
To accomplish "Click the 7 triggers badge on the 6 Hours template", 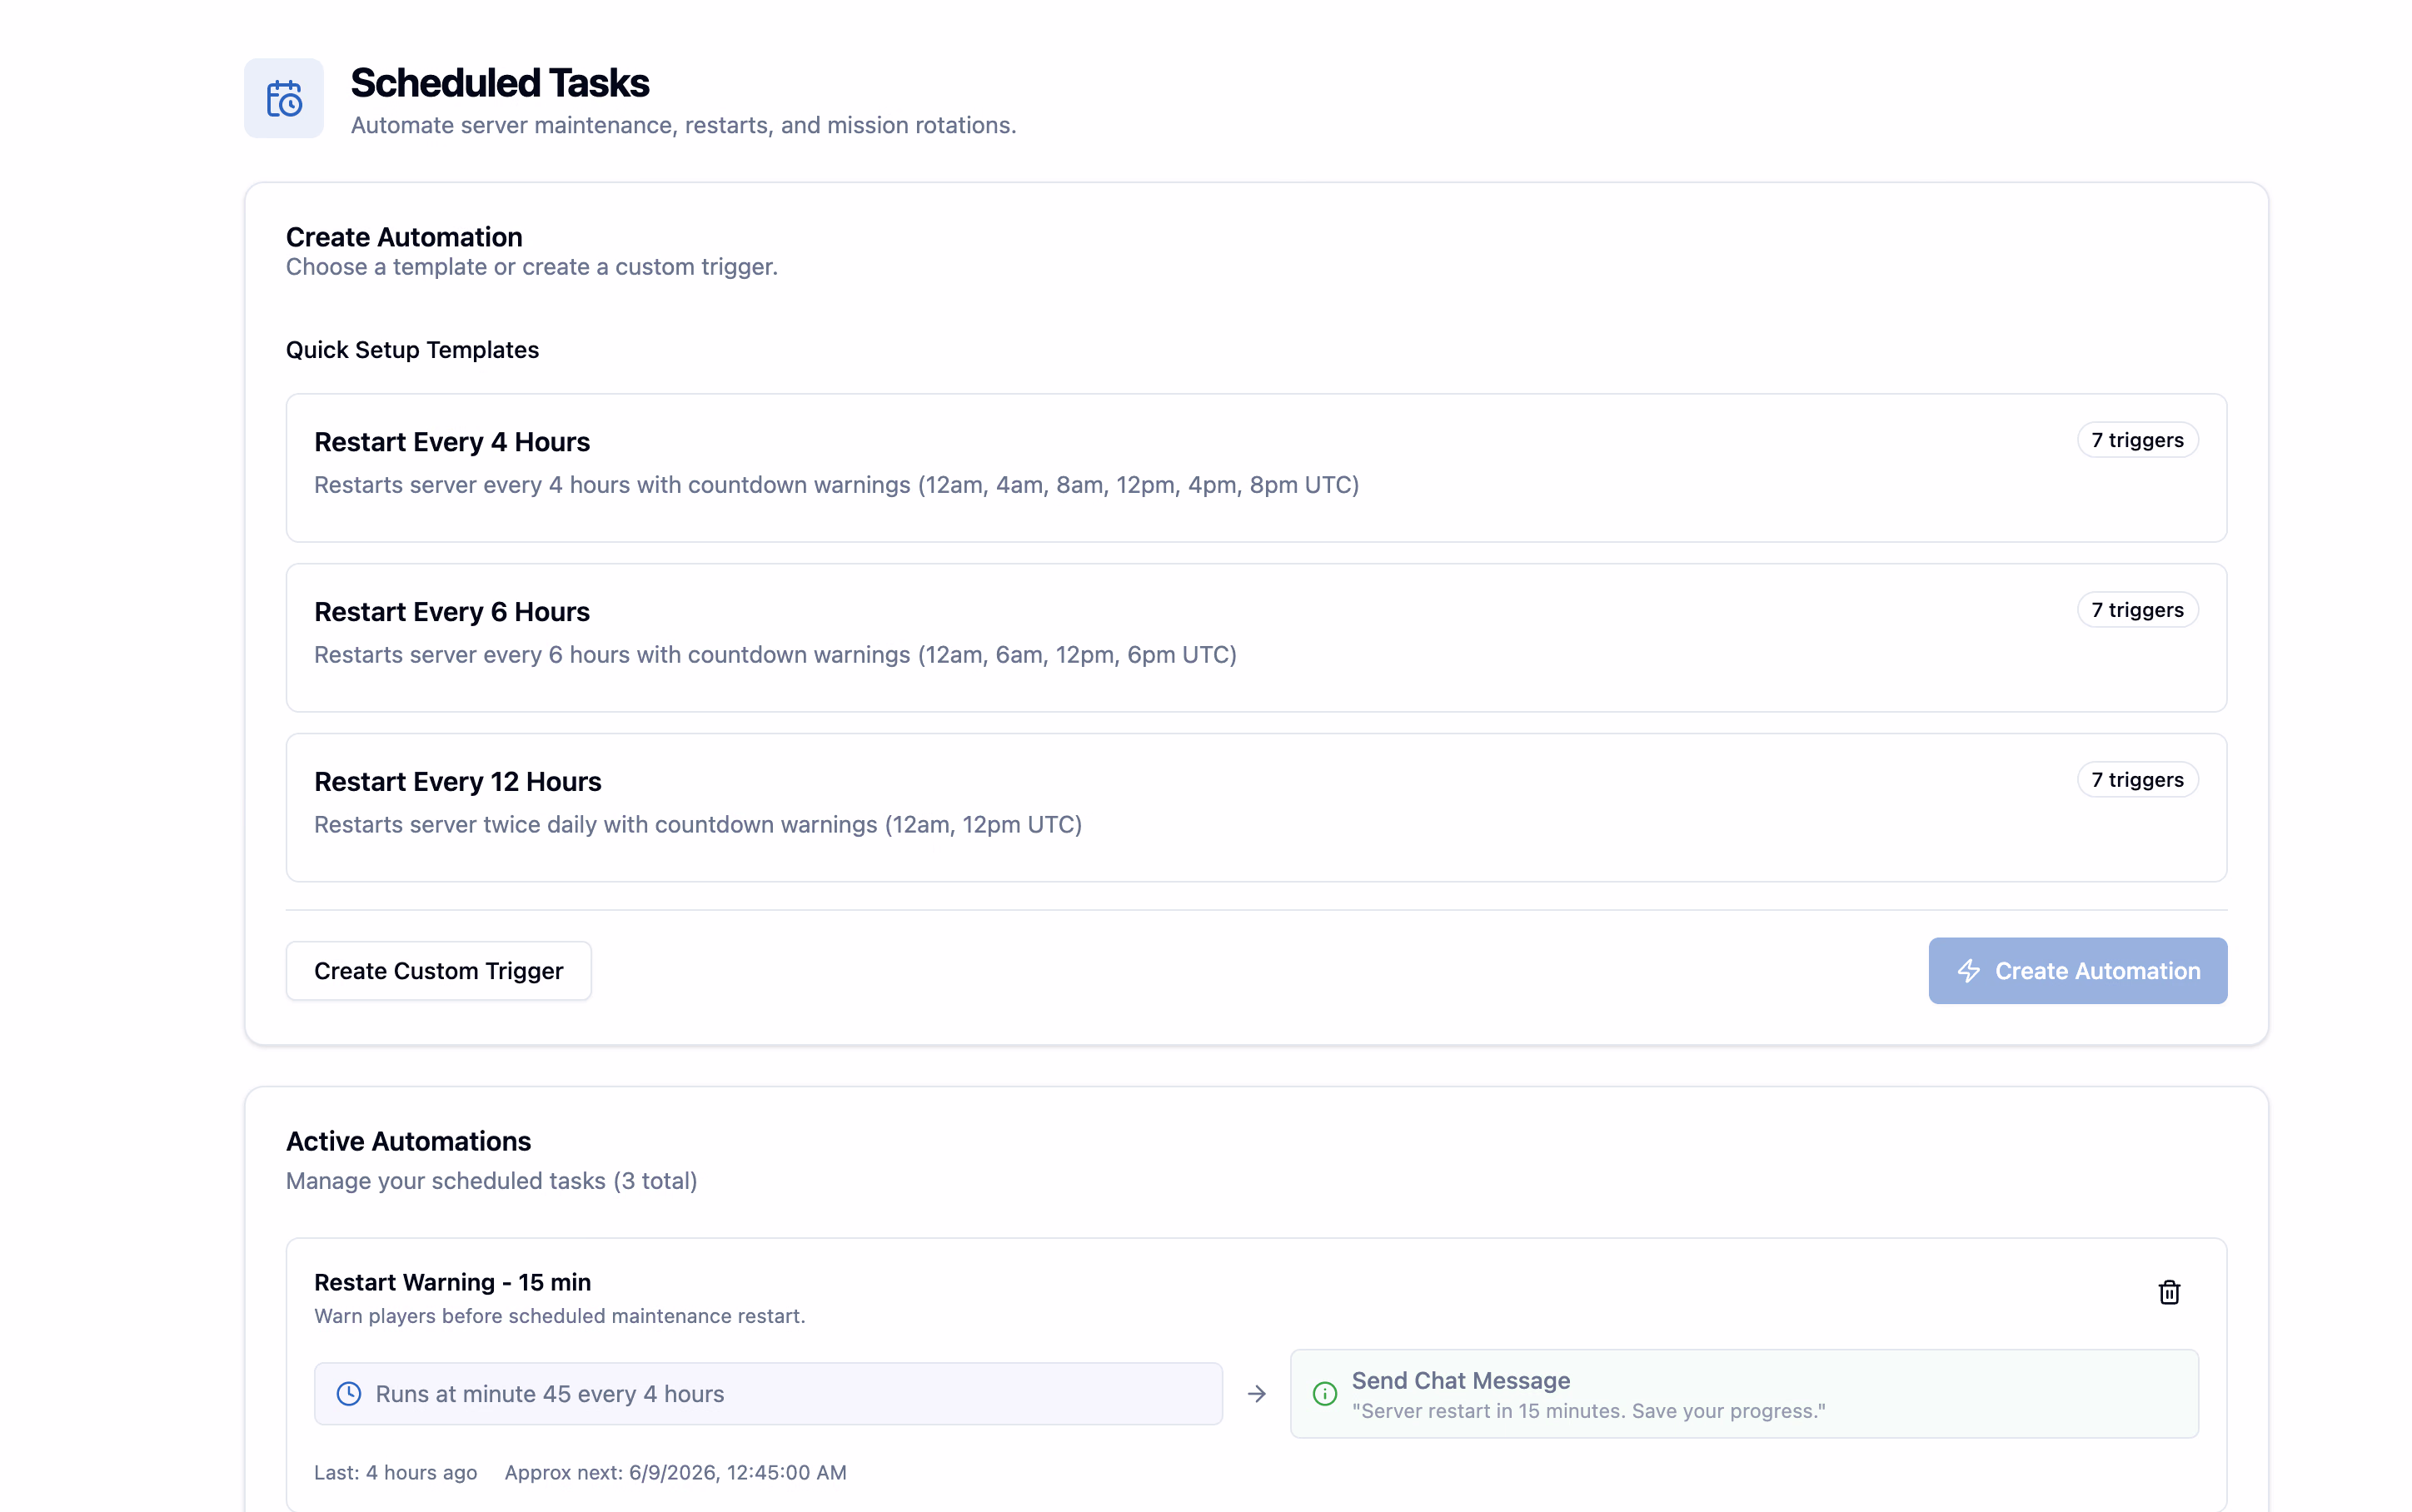I will [2137, 610].
